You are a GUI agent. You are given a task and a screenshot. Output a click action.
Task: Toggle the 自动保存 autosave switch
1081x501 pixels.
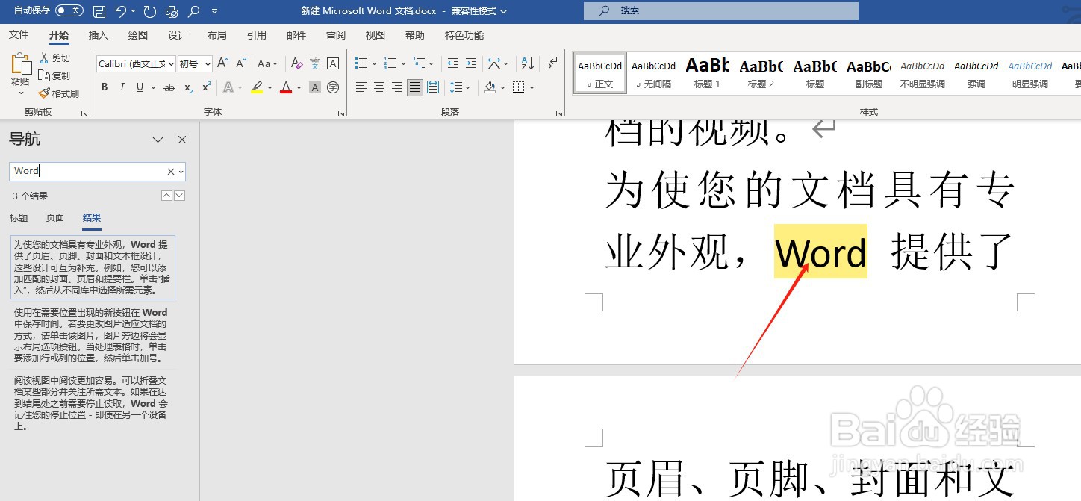(69, 11)
